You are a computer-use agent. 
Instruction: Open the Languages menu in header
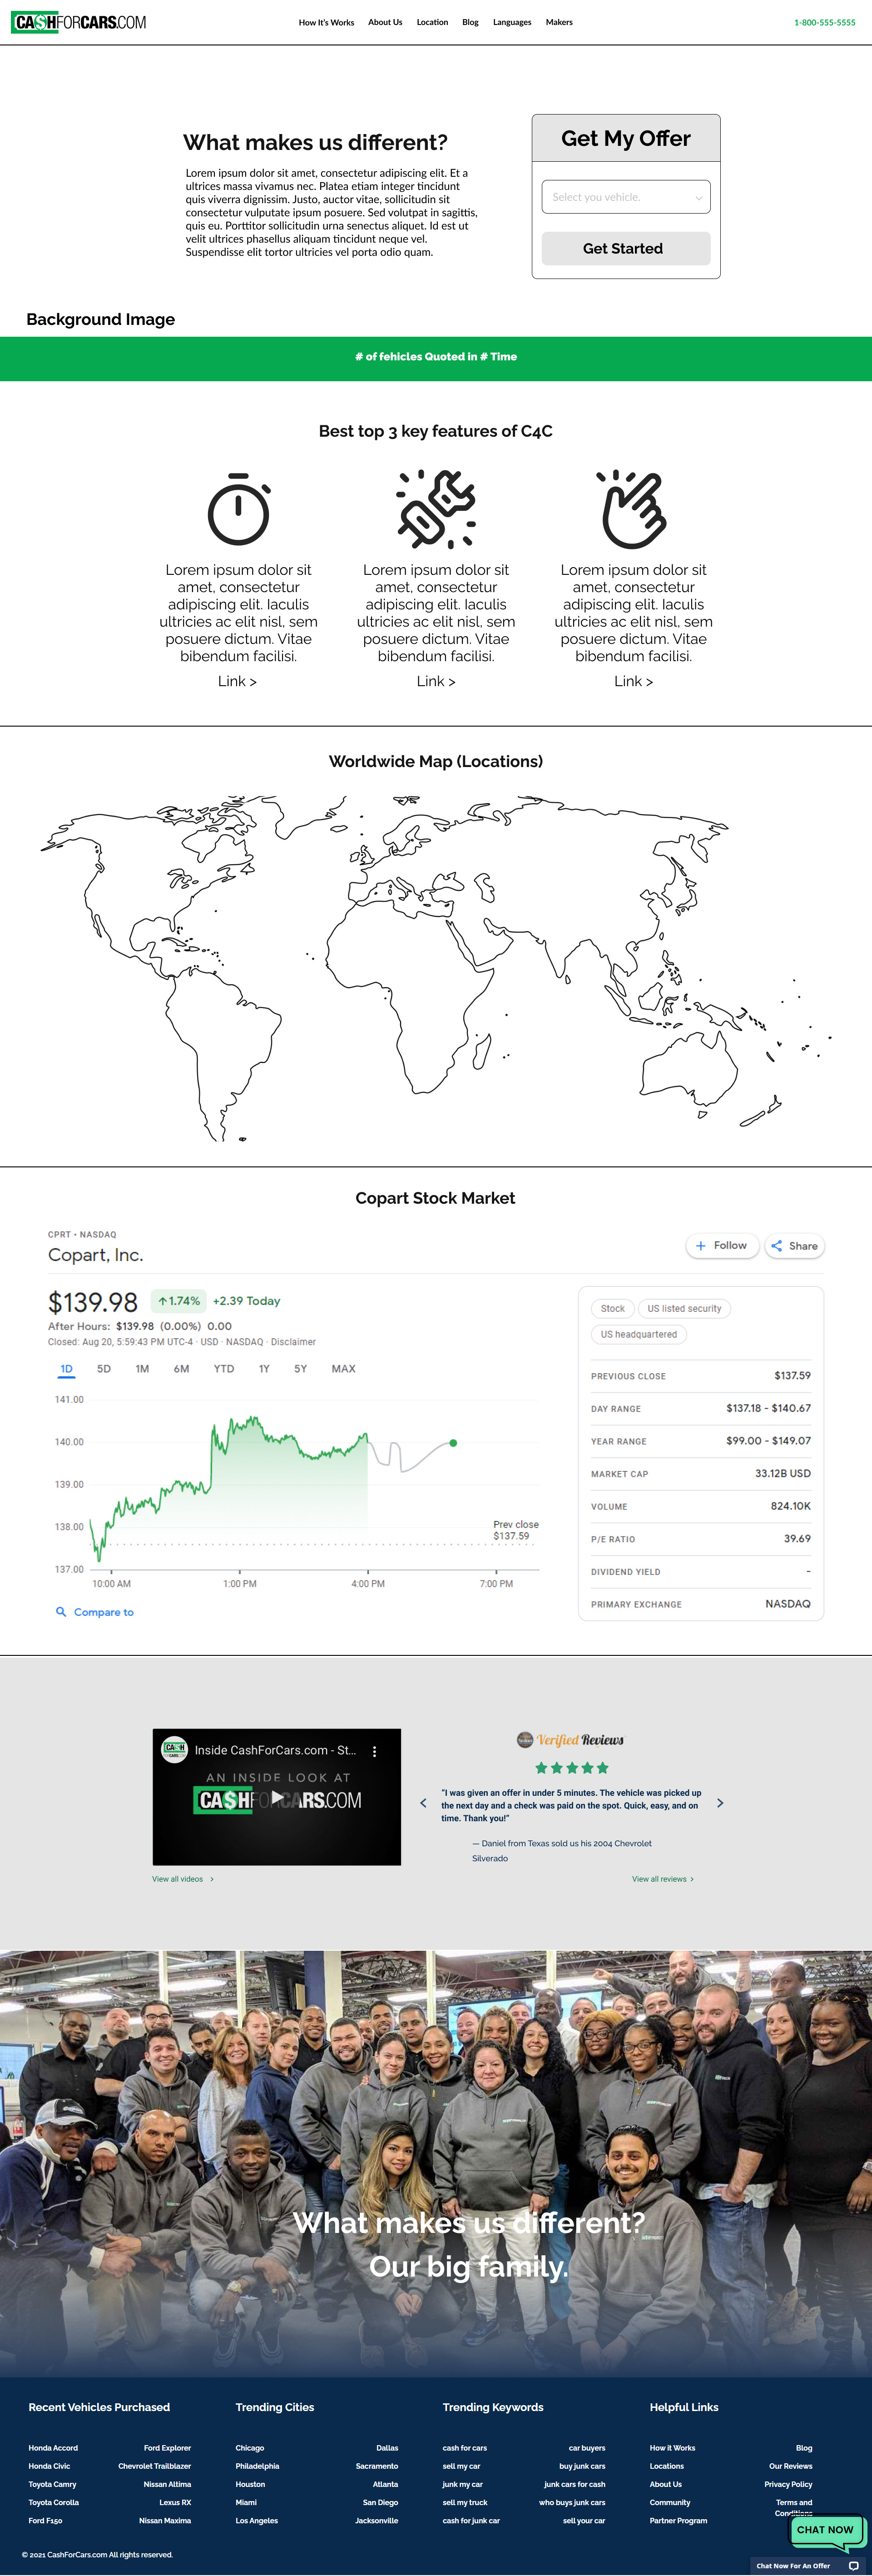pyautogui.click(x=512, y=22)
